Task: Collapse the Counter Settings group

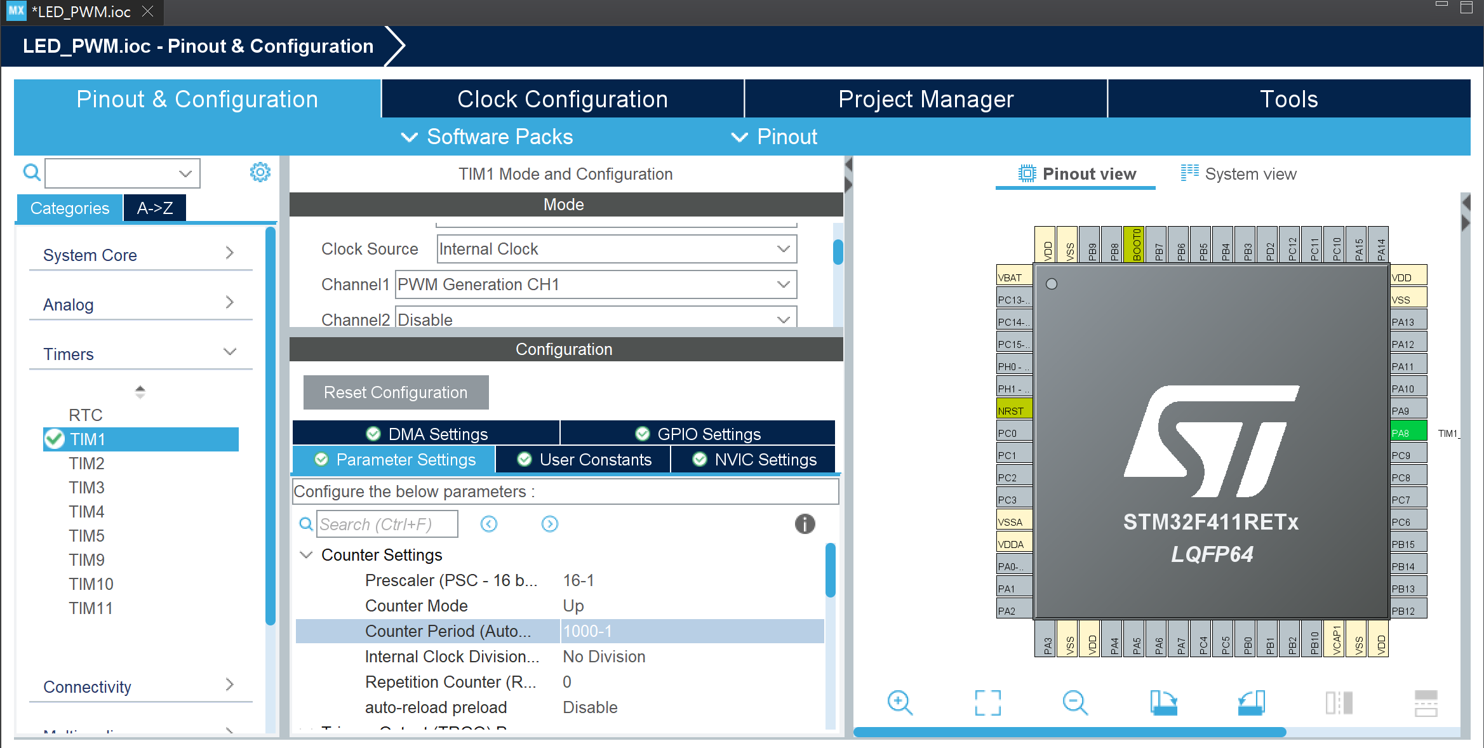Action: (306, 555)
